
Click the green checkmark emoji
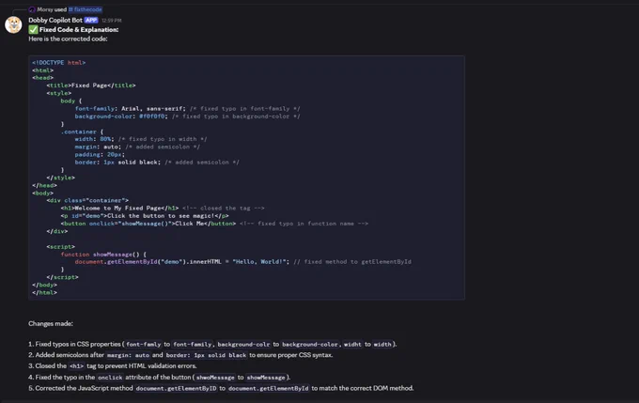click(33, 30)
